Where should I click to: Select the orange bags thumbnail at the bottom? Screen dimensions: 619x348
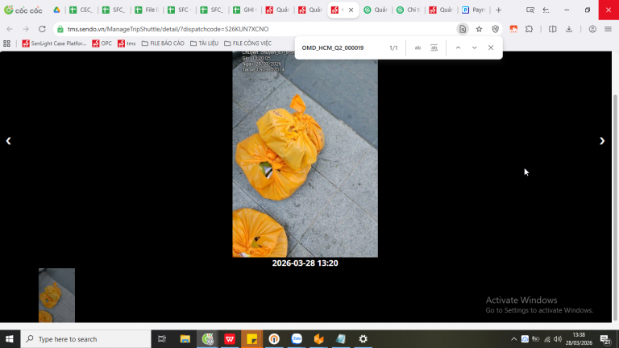(56, 295)
